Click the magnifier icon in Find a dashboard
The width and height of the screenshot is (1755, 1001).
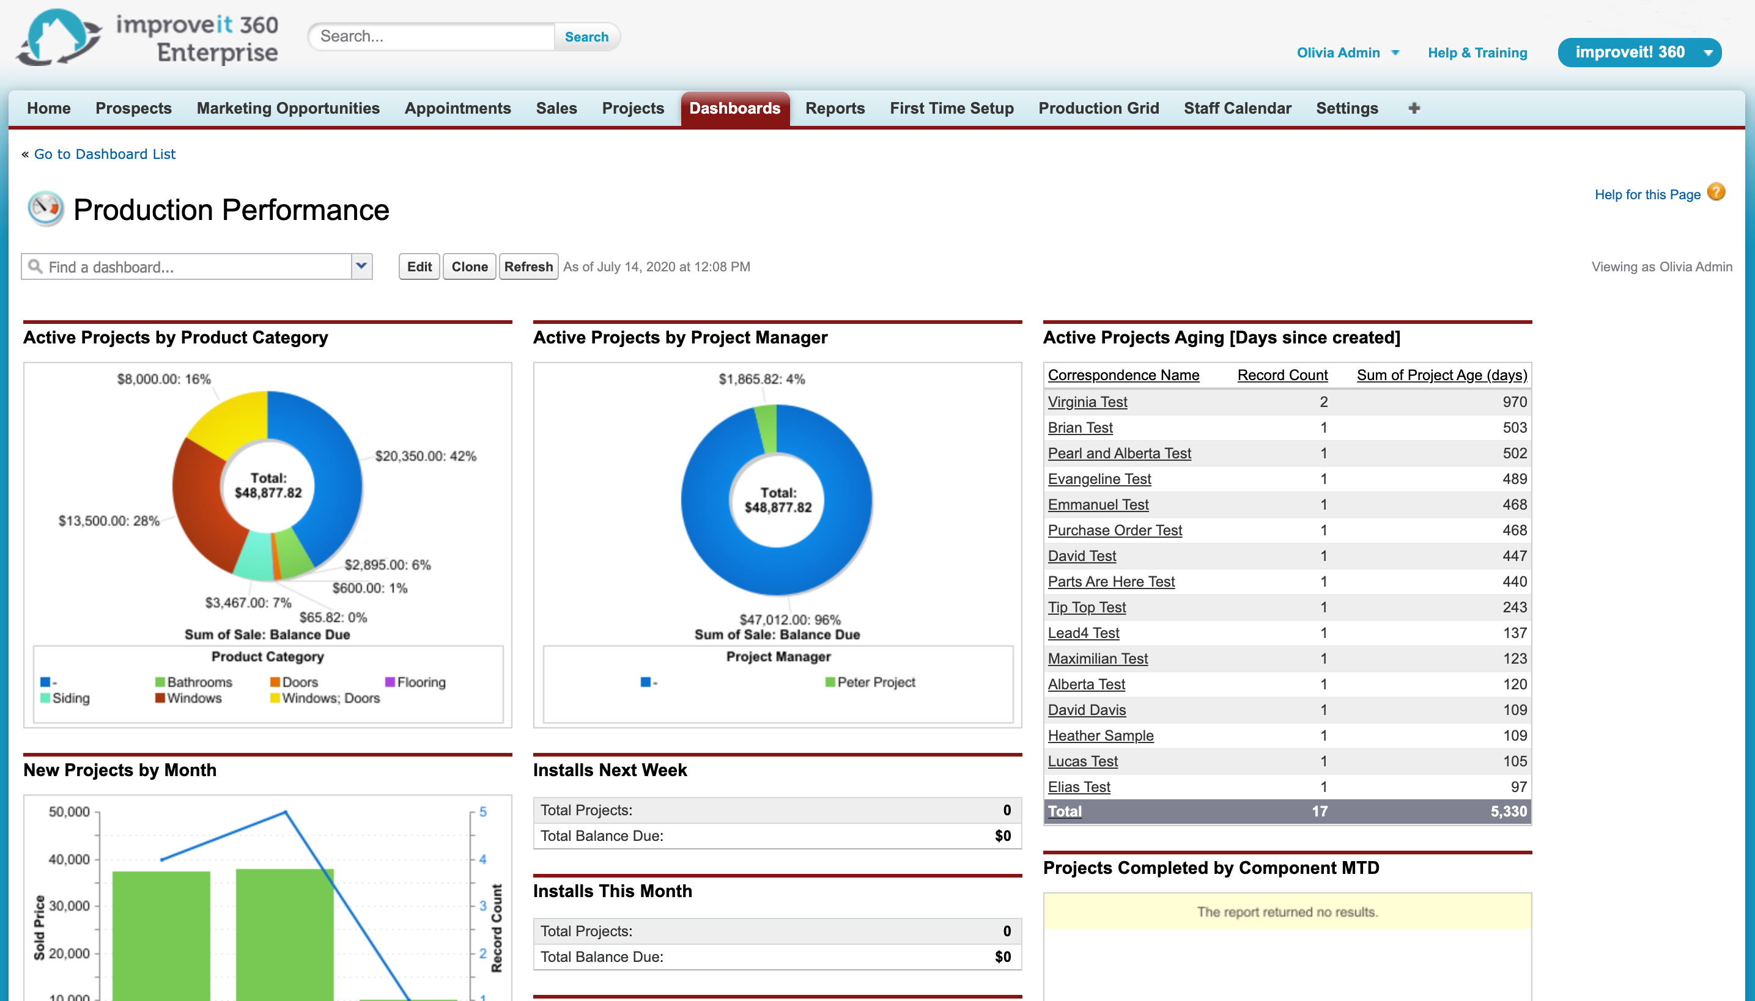coord(35,266)
